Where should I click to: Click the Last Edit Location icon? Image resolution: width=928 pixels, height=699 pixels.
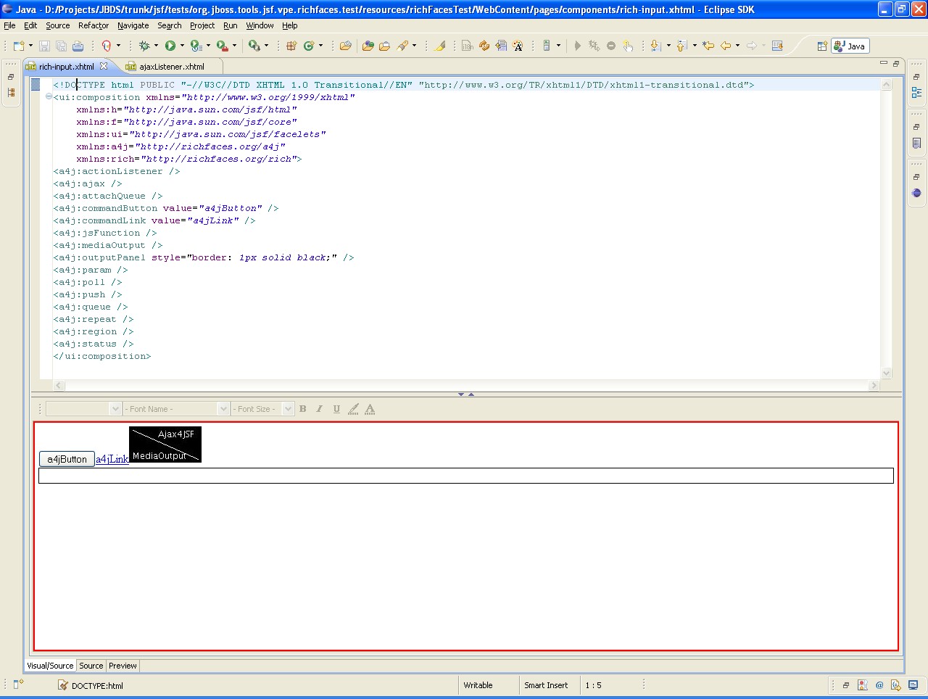coord(708,46)
